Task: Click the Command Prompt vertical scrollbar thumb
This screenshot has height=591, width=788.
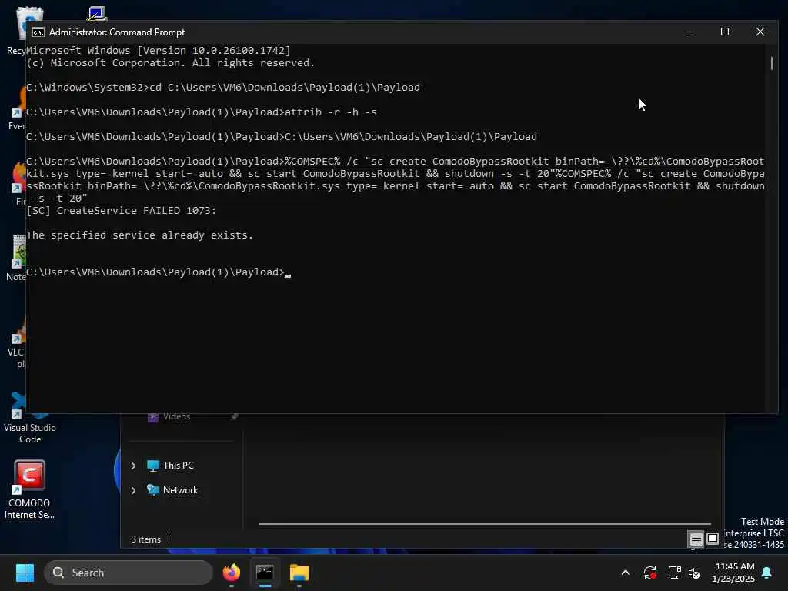Action: pos(771,63)
